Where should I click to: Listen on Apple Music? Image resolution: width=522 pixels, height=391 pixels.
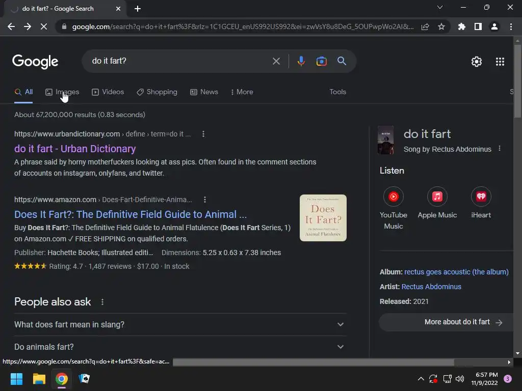[437, 203]
